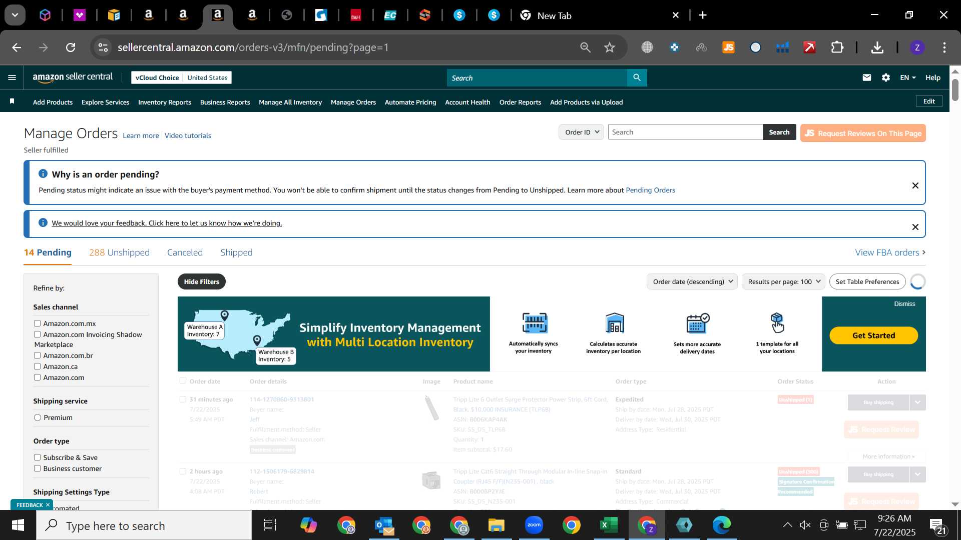
Task: Click the orange JS extension icon
Action: pyautogui.click(x=728, y=47)
